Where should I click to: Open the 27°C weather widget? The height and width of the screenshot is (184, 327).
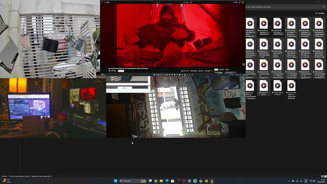click(6, 181)
